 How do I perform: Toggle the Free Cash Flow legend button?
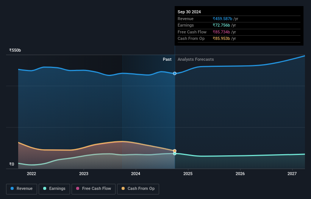coord(94,189)
